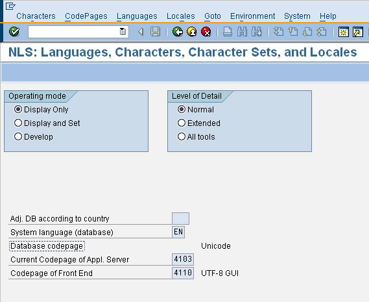This screenshot has width=369, height=302.
Task: Open the Environment menu
Action: [x=252, y=16]
